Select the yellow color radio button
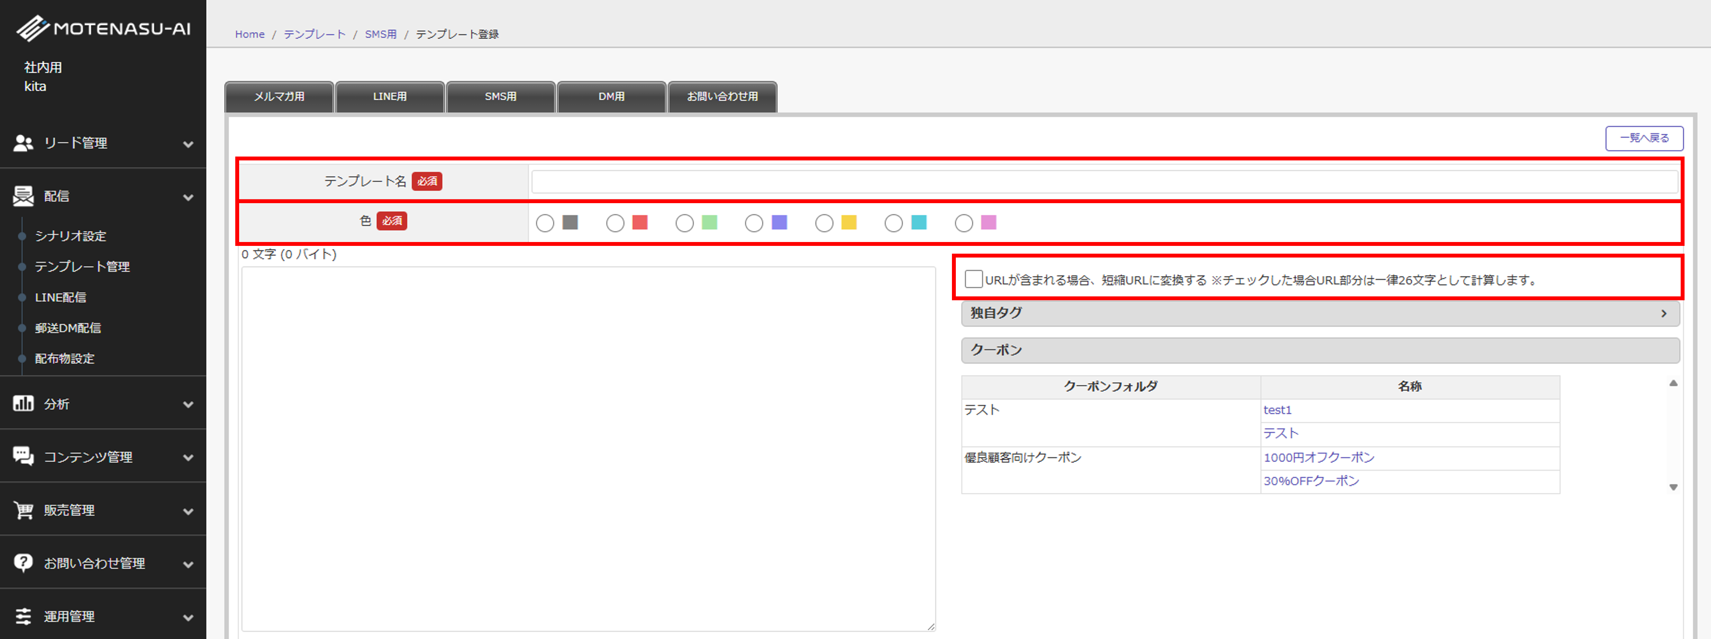1711x639 pixels. point(824,223)
